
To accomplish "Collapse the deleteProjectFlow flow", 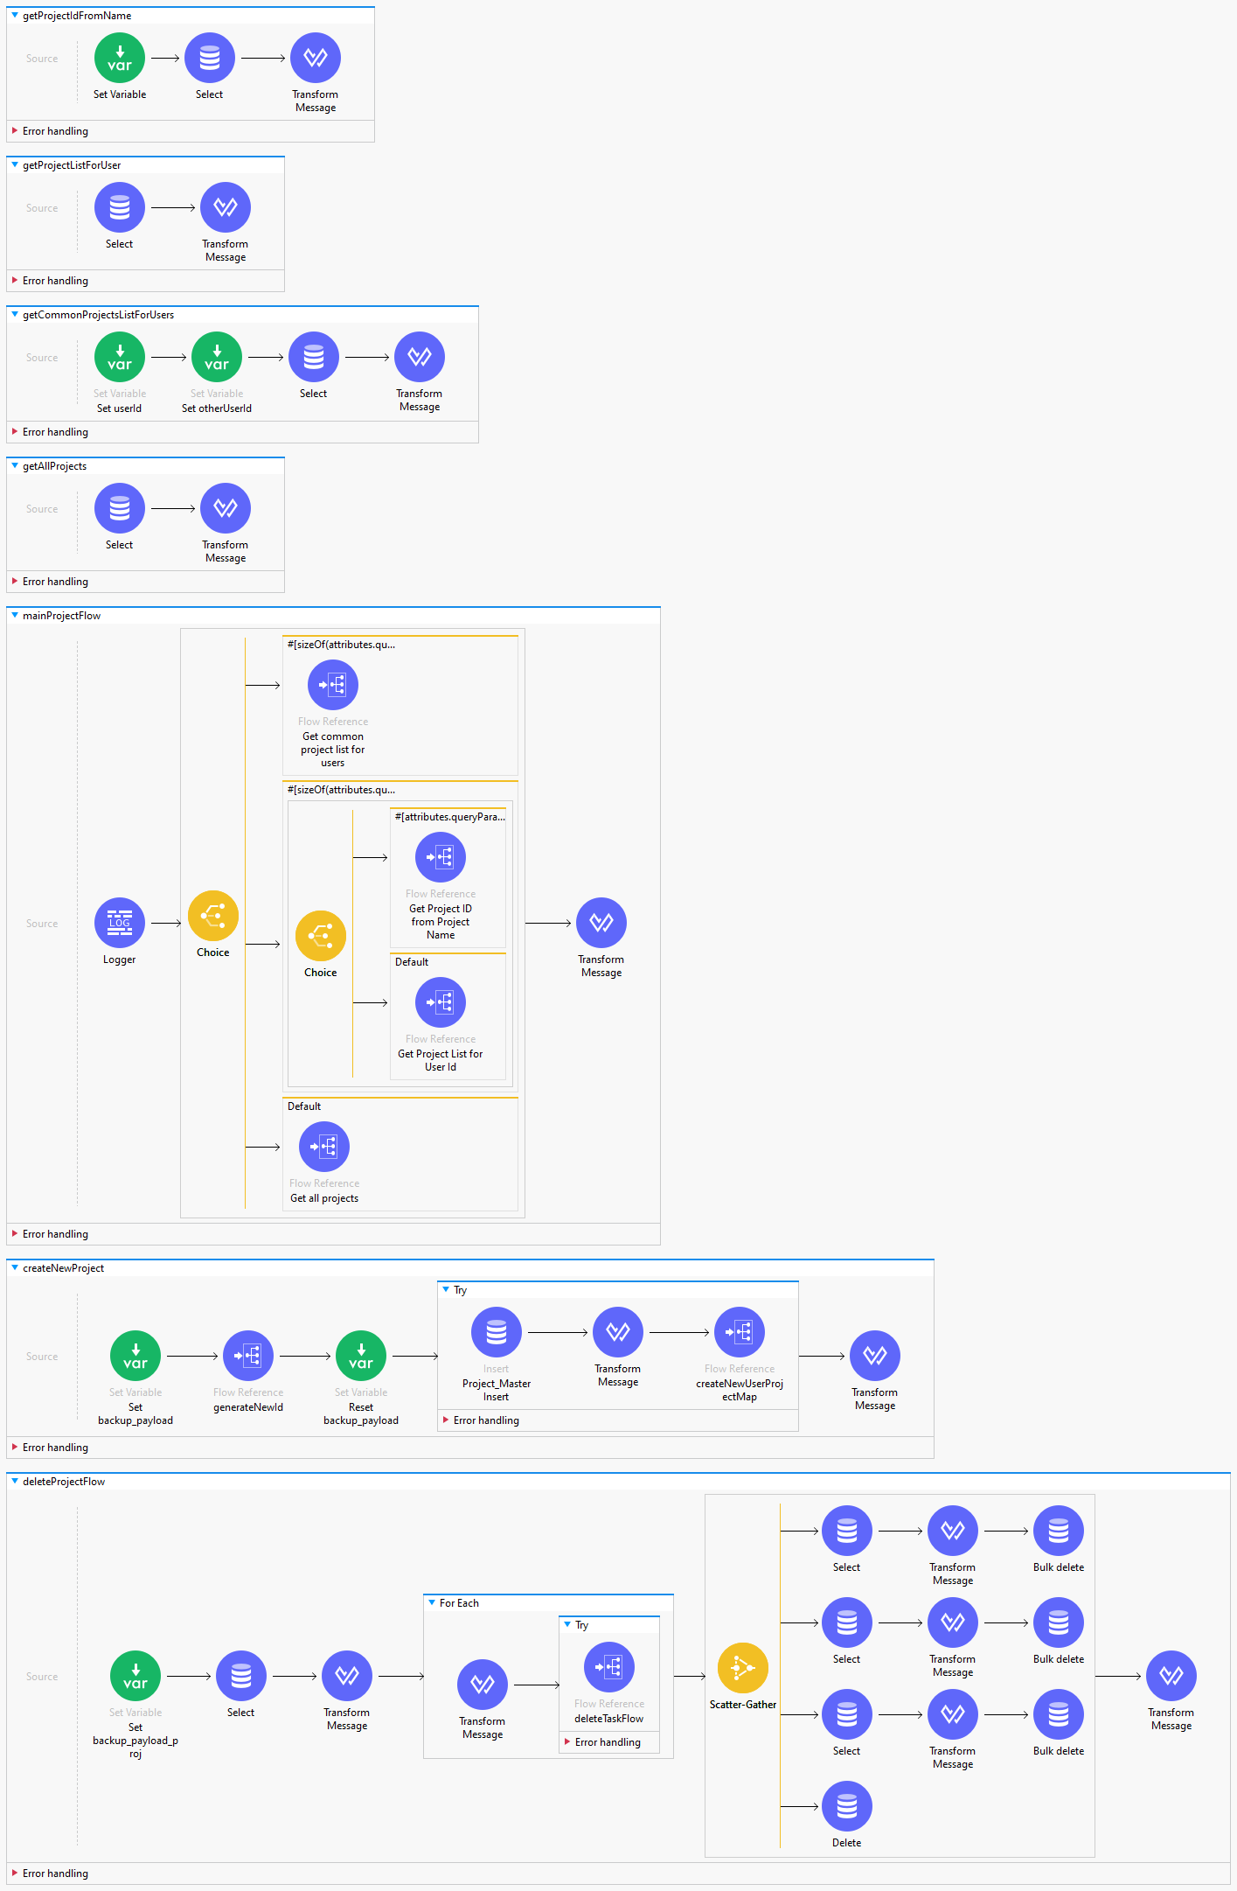I will pyautogui.click(x=15, y=1482).
